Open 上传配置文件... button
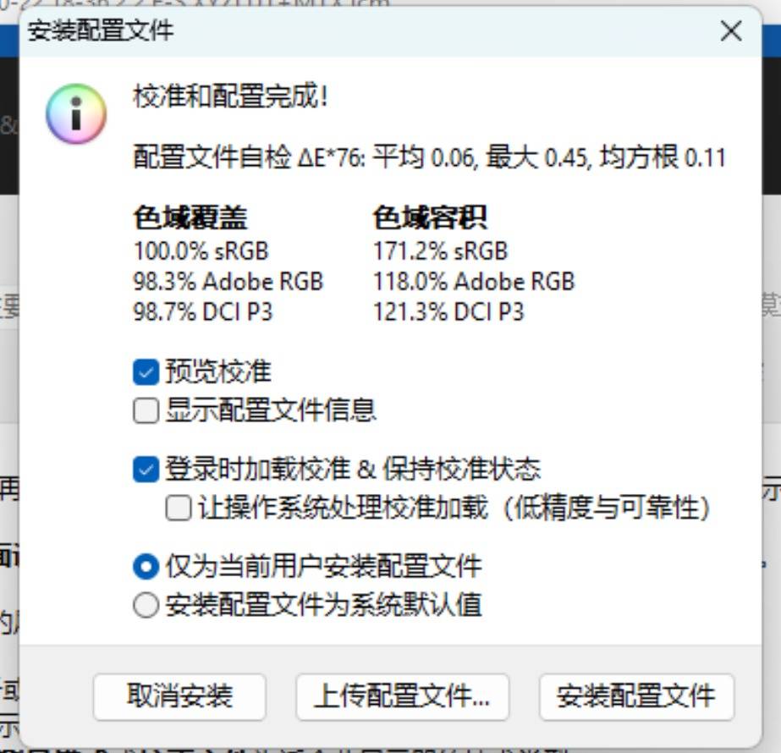Viewport: 781px width, 753px height. pyautogui.click(x=403, y=696)
